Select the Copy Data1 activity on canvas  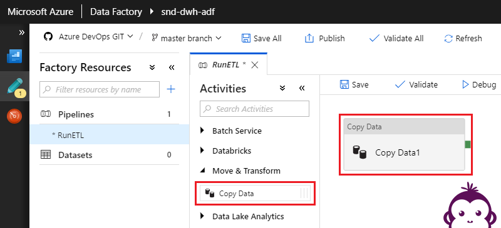(404, 144)
